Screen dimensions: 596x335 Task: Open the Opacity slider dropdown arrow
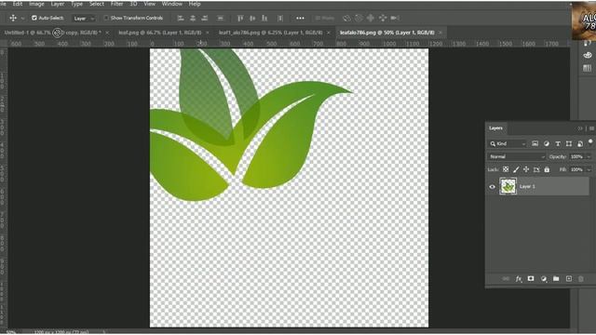point(589,156)
